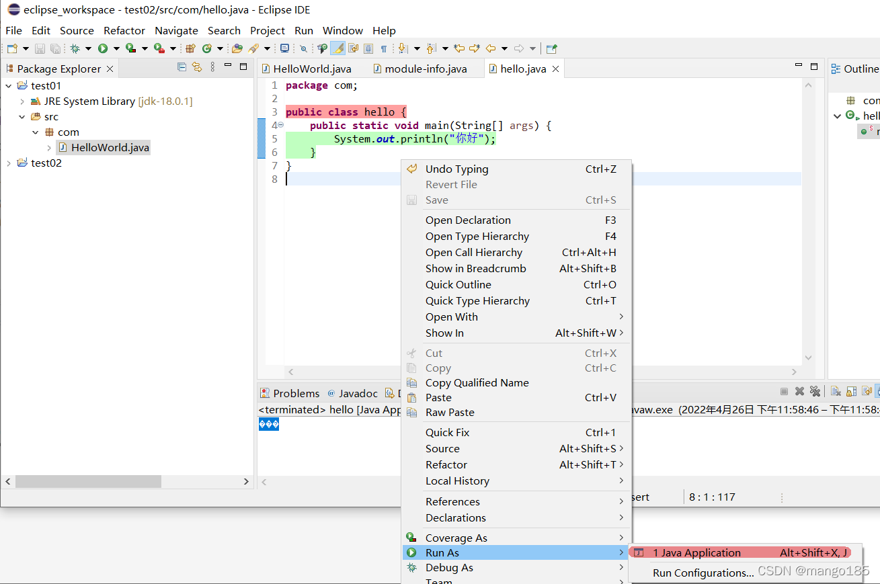
Task: Expand the HelloWorld.java tree node
Action: pyautogui.click(x=49, y=148)
